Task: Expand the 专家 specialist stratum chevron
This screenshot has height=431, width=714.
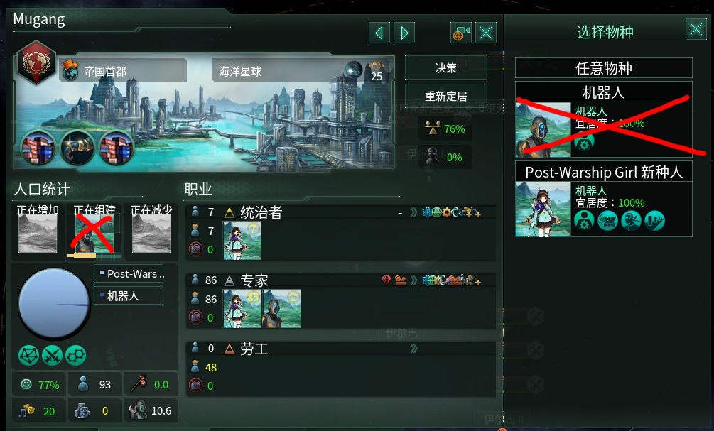Action: click(x=413, y=280)
